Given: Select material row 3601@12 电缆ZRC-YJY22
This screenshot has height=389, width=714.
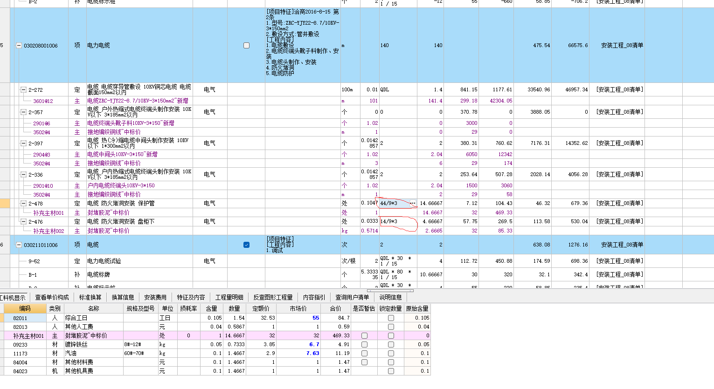Looking at the screenshot, I should (138, 101).
